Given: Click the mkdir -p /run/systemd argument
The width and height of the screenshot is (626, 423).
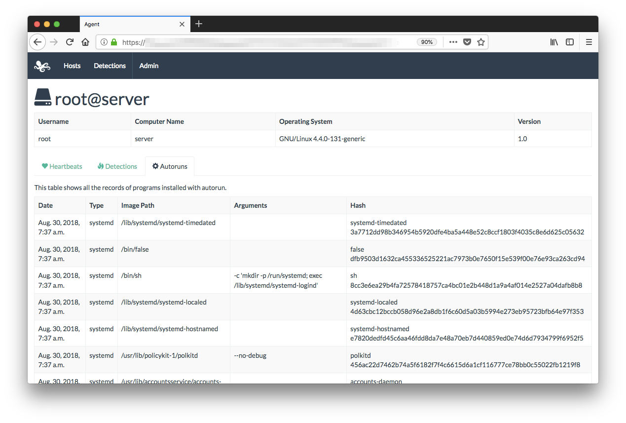Looking at the screenshot, I should tap(278, 280).
